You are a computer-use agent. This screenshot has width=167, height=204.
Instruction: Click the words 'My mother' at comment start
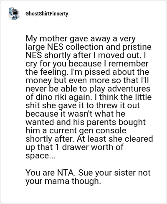click(46, 38)
